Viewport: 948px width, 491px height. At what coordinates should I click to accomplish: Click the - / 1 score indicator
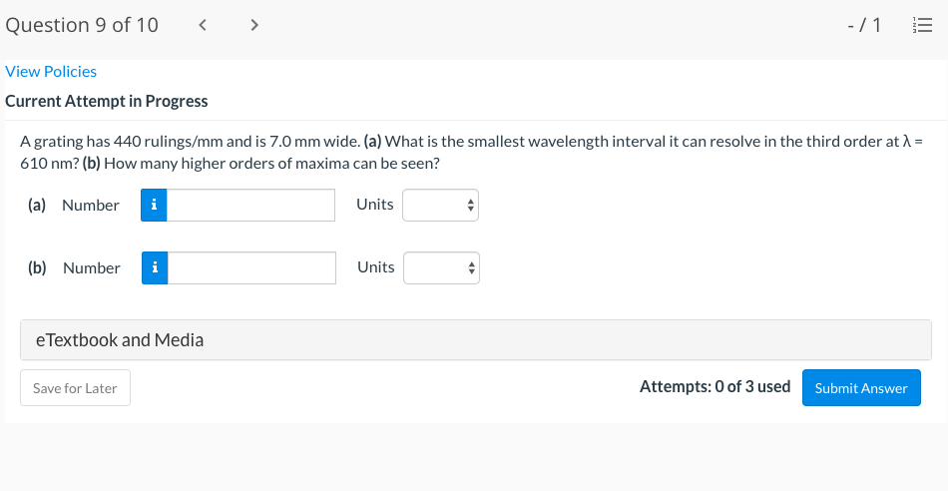tap(864, 25)
